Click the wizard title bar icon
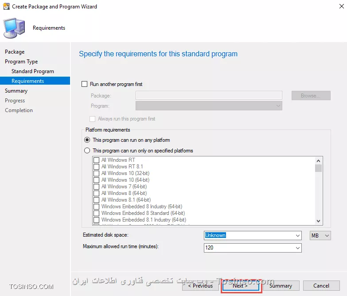This screenshot has height=296, width=347. tap(6, 6)
